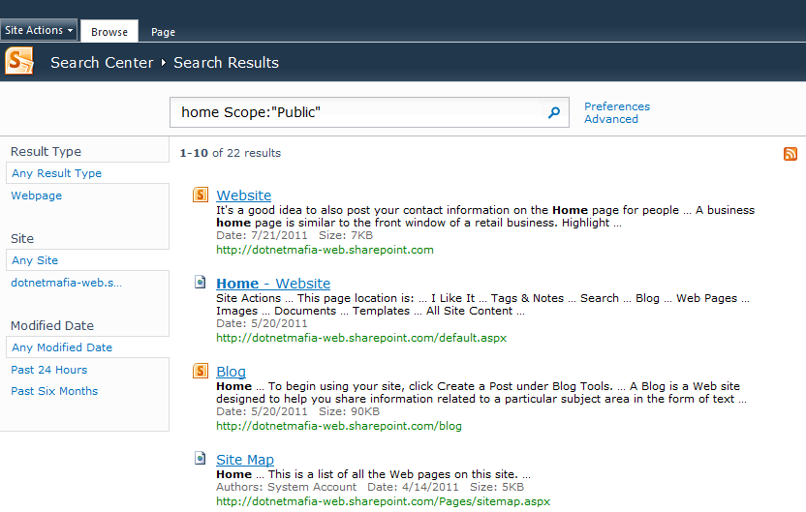This screenshot has height=512, width=806.
Task: Filter by Past Six Months
Action: (x=54, y=391)
